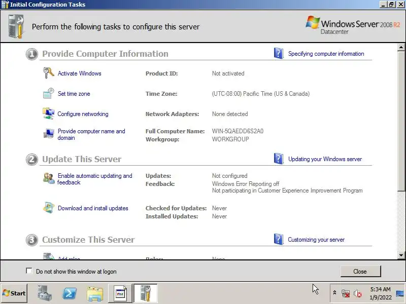This screenshot has width=406, height=304.
Task: Click the scrollbar up arrow
Action: pyautogui.click(x=401, y=47)
